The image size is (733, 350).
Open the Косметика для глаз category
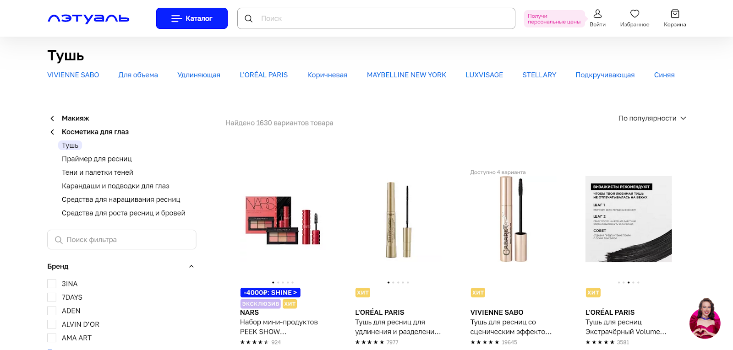tap(95, 132)
